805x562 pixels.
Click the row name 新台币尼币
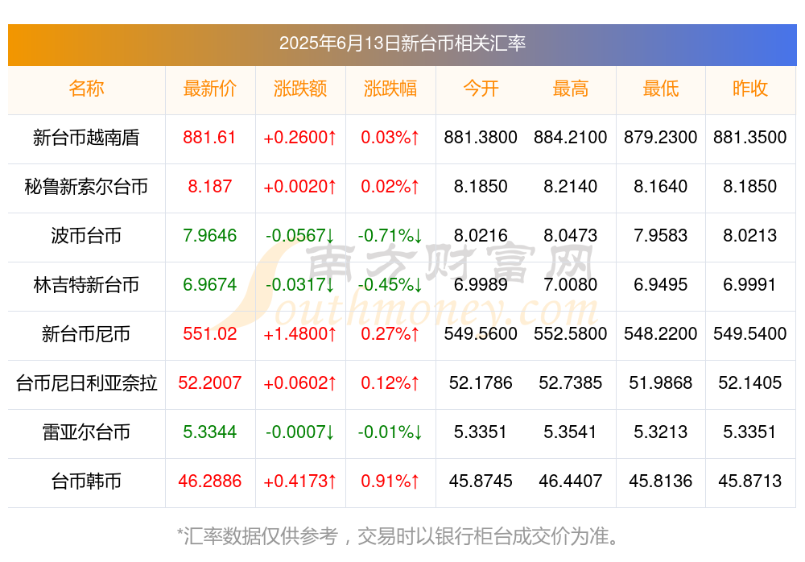86,334
